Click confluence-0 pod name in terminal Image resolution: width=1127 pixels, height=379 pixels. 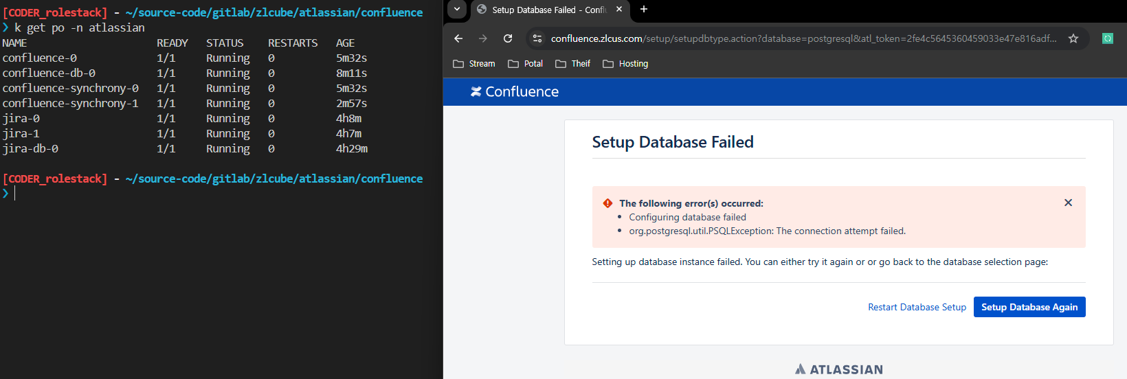[39, 58]
